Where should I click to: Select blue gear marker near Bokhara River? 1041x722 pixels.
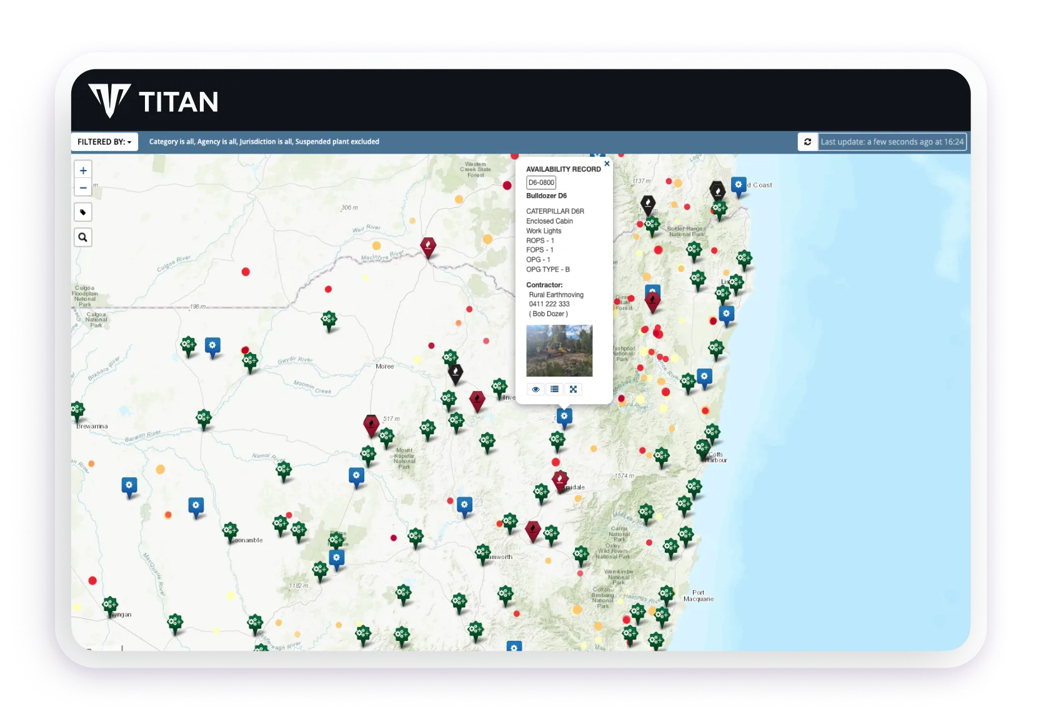coord(212,347)
